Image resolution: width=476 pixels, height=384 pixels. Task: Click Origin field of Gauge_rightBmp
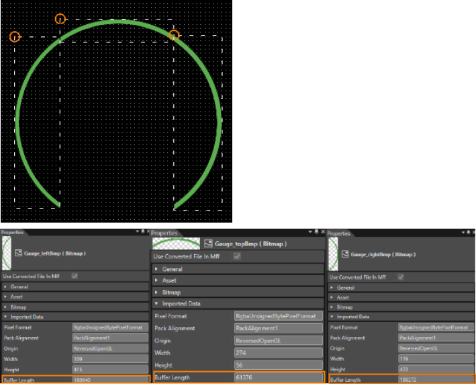[436, 348]
